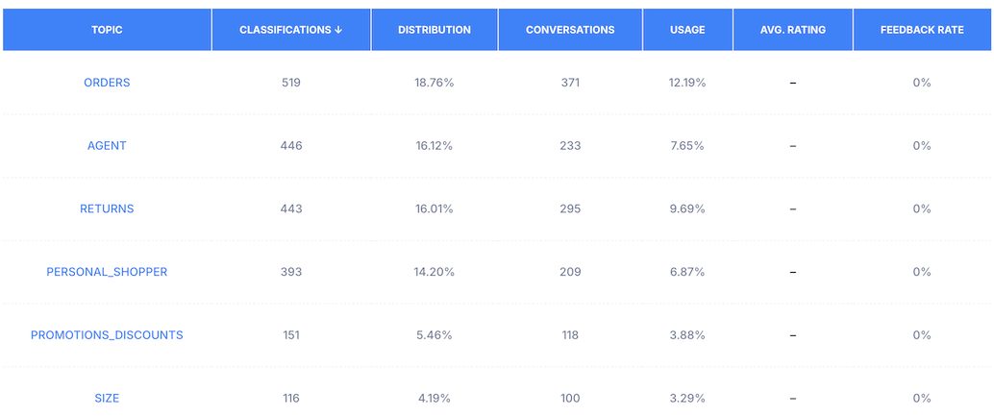994x416 pixels.
Task: Sort by Avg. Rating header
Action: click(793, 30)
